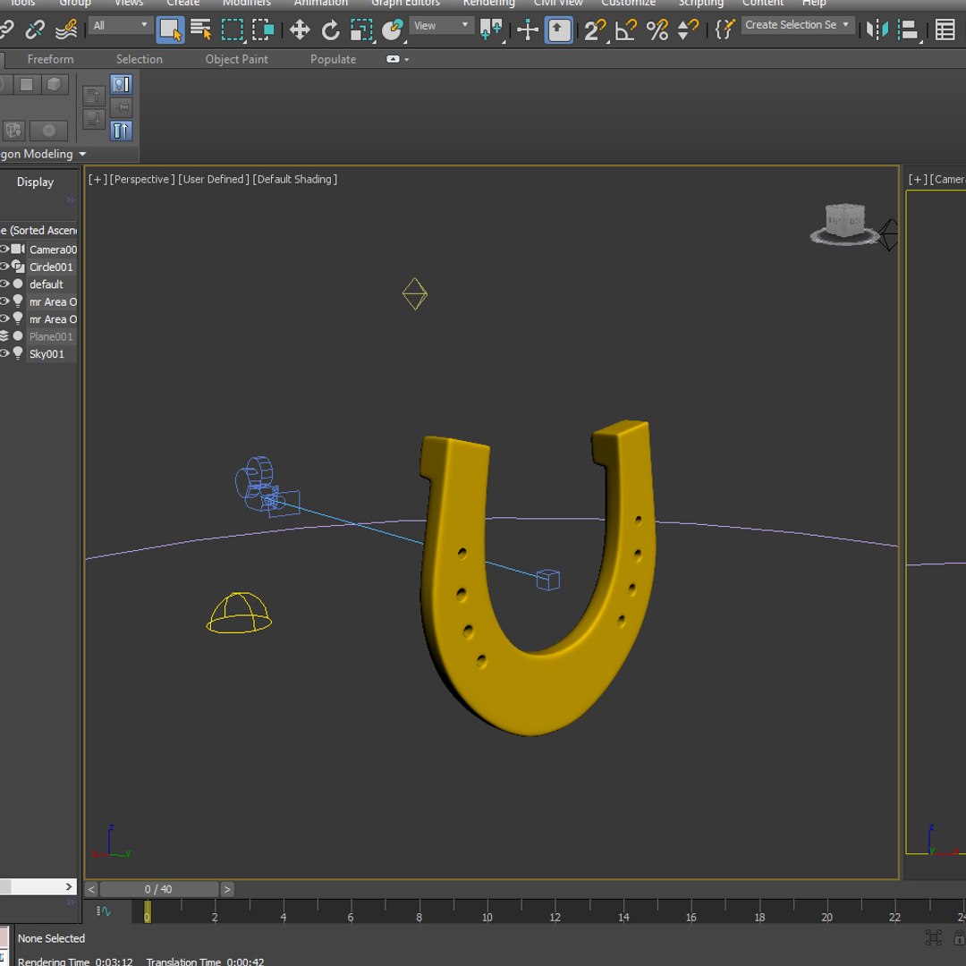Toggle Percent Snap
This screenshot has width=966, height=966.
(657, 30)
